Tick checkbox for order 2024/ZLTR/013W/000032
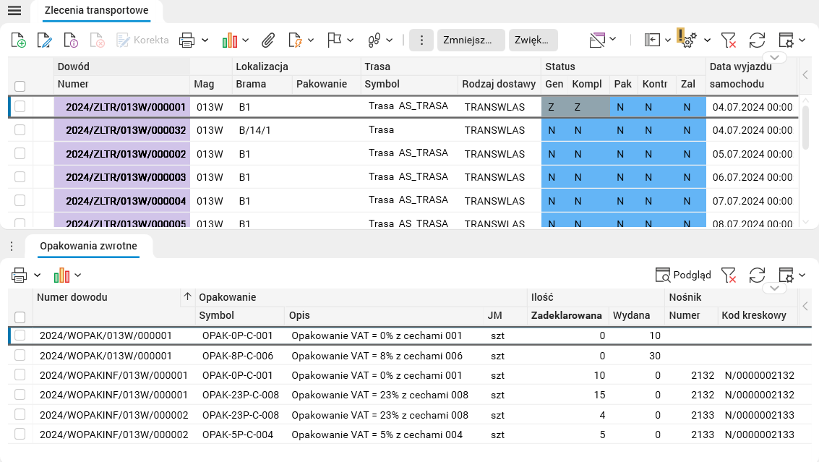The height and width of the screenshot is (462, 819). [x=20, y=130]
